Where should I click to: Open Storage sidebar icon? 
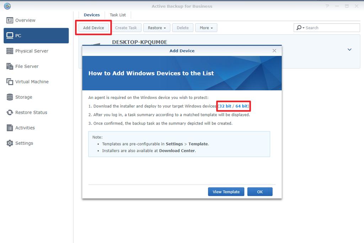(10, 97)
